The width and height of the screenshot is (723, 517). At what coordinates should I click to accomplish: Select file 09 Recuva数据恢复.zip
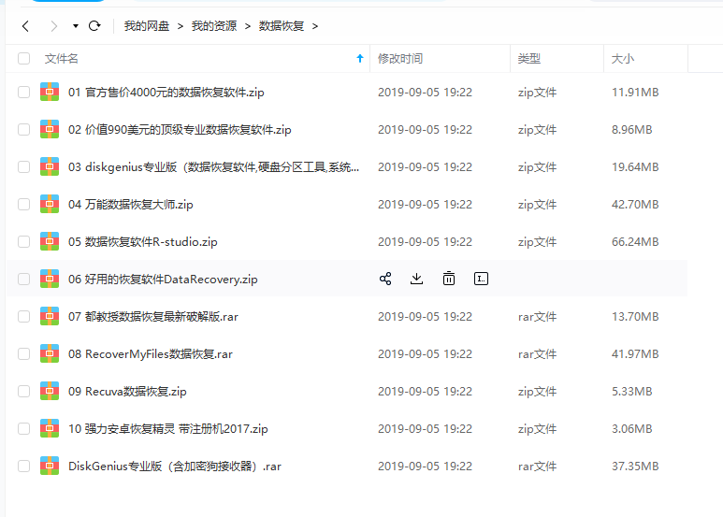click(127, 391)
